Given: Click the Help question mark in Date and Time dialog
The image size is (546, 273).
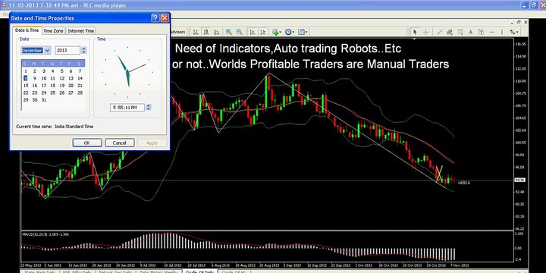Looking at the screenshot, I should [x=155, y=18].
